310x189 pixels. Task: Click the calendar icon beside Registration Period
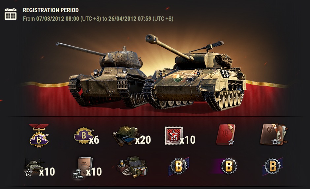coord(11,14)
